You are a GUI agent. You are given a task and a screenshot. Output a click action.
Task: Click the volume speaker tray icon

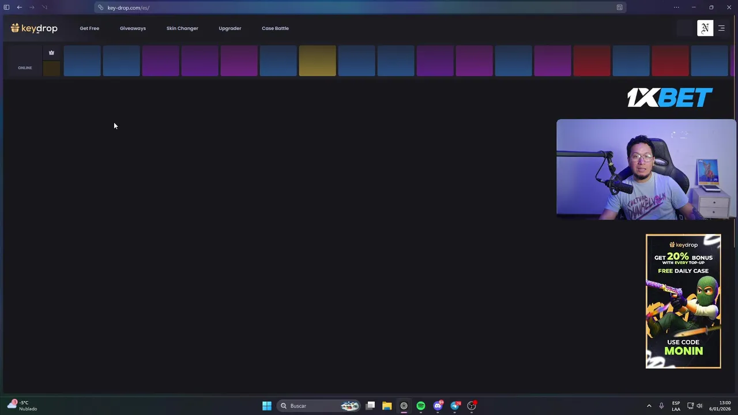point(699,406)
